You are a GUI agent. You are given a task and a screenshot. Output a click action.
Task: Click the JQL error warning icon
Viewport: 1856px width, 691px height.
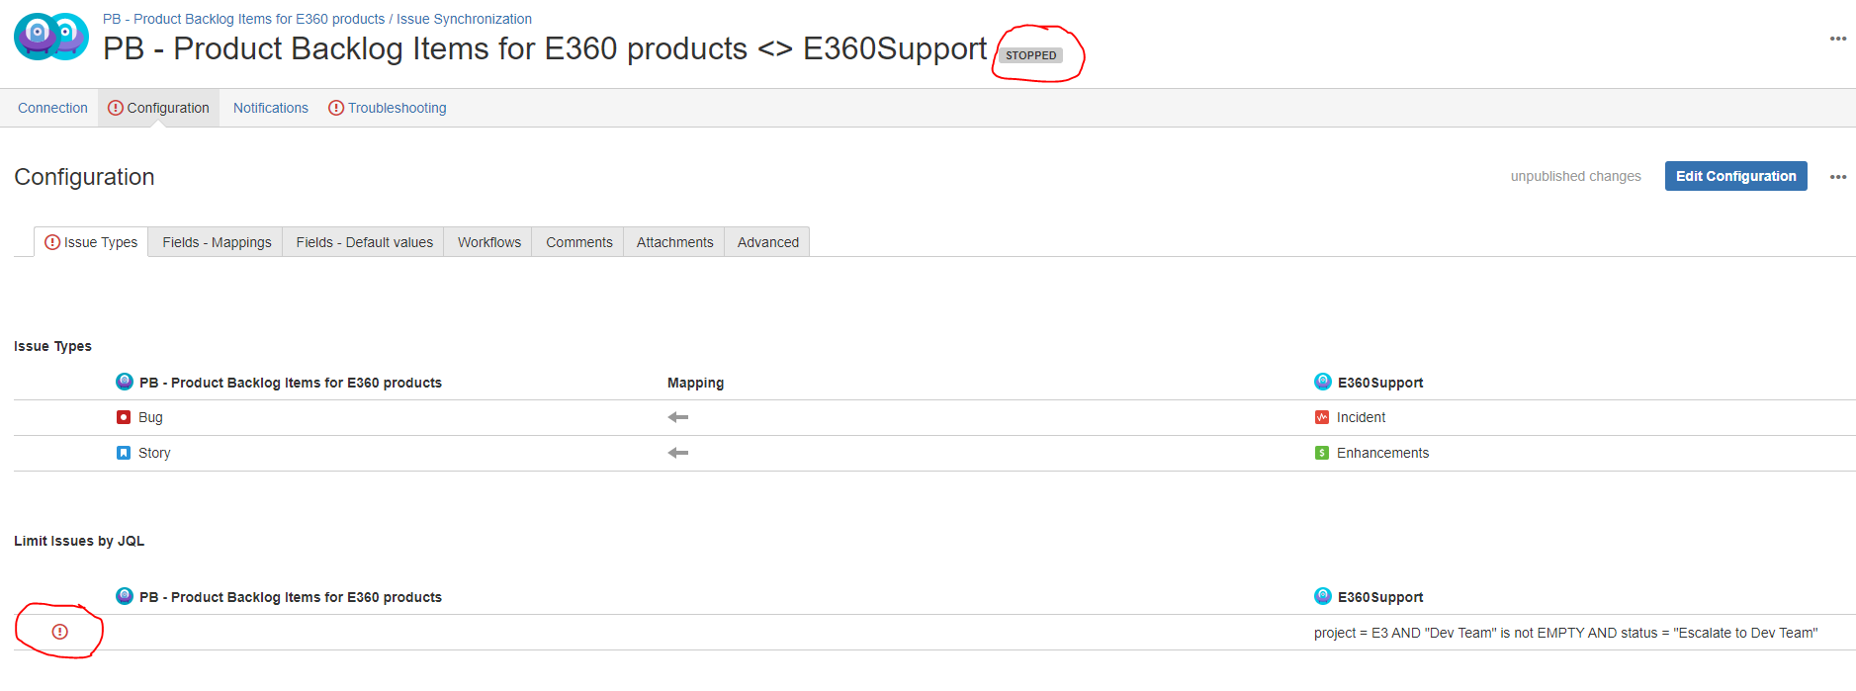coord(60,632)
